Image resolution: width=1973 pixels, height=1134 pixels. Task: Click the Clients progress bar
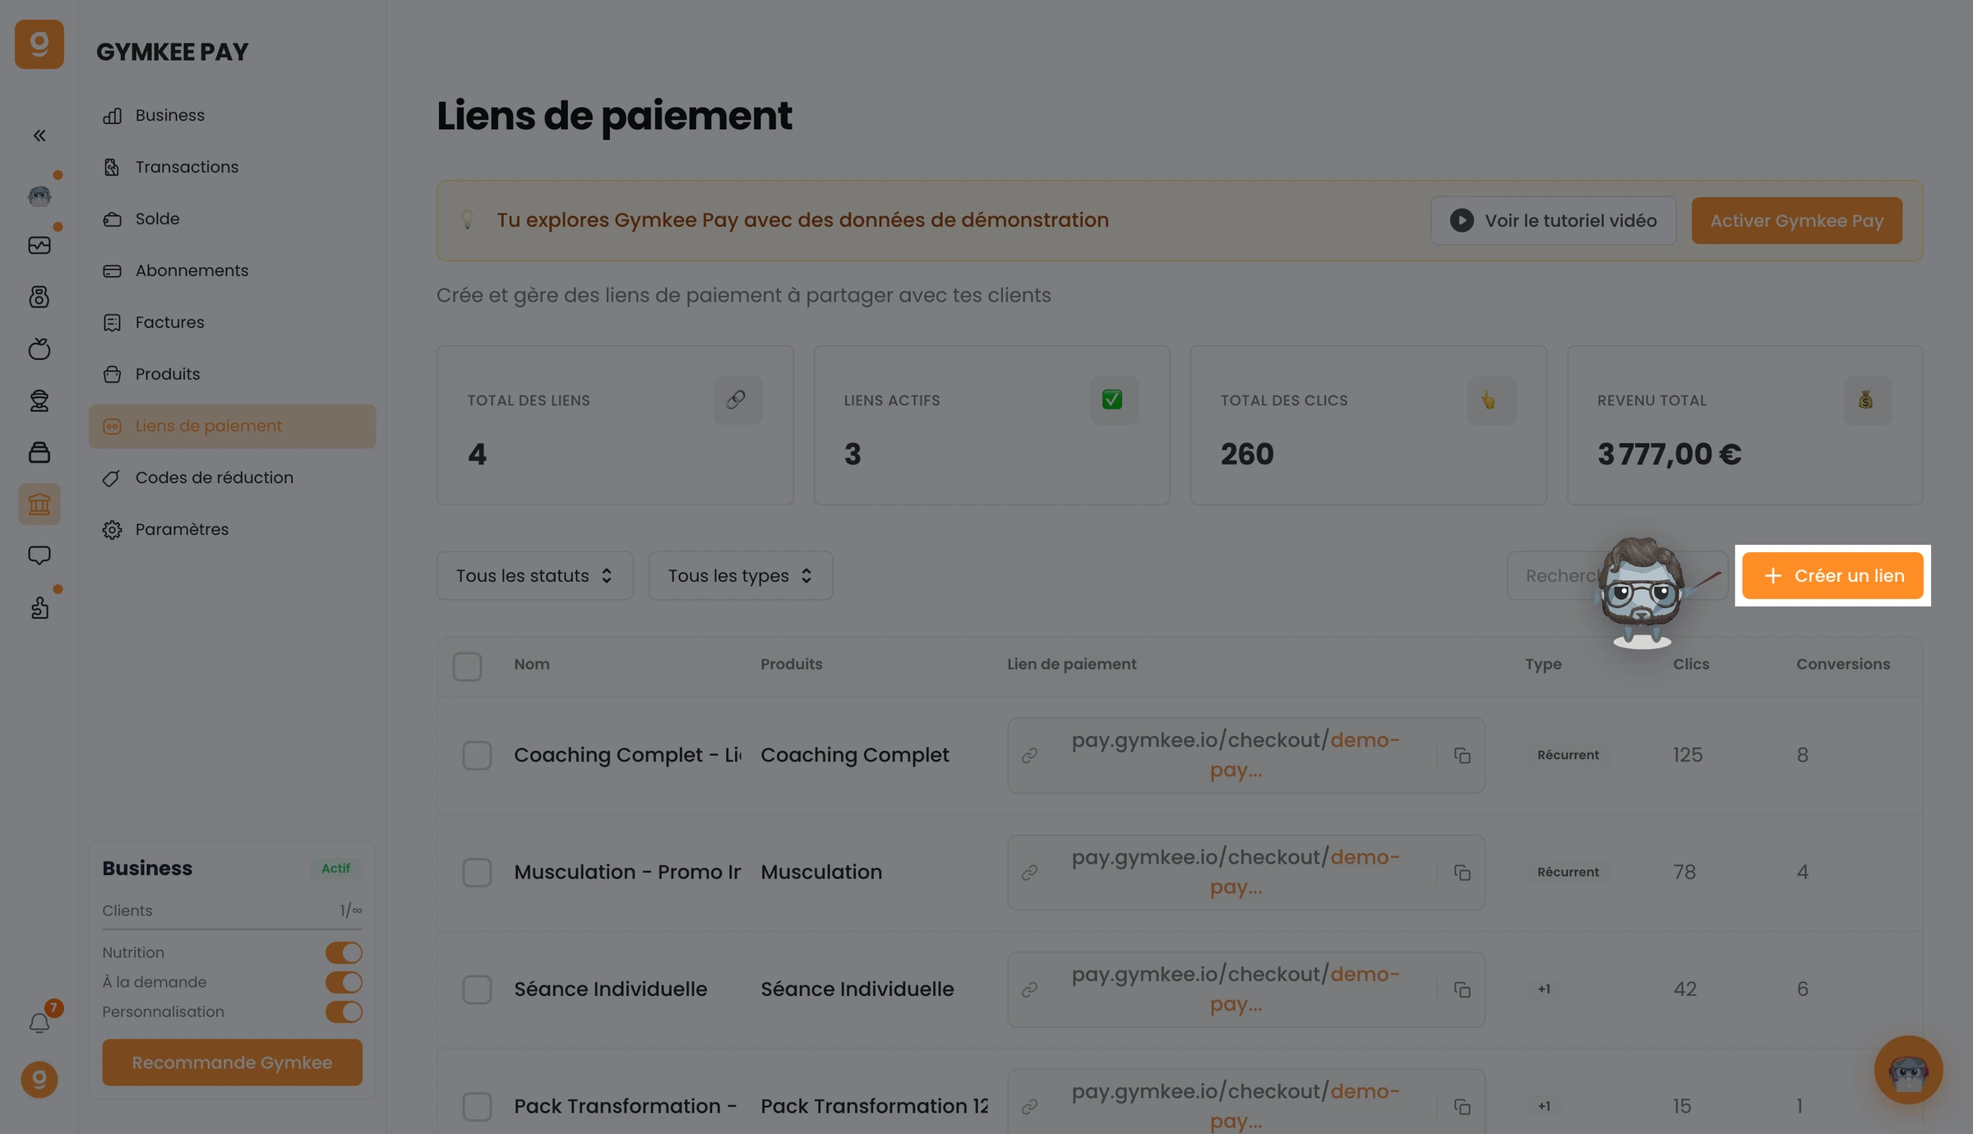tap(232, 929)
